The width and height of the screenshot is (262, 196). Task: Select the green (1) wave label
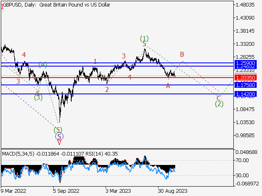(144, 38)
